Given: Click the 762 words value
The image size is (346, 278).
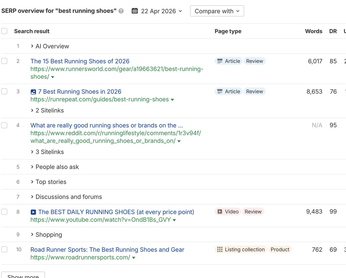Looking at the screenshot, I should point(317,249).
